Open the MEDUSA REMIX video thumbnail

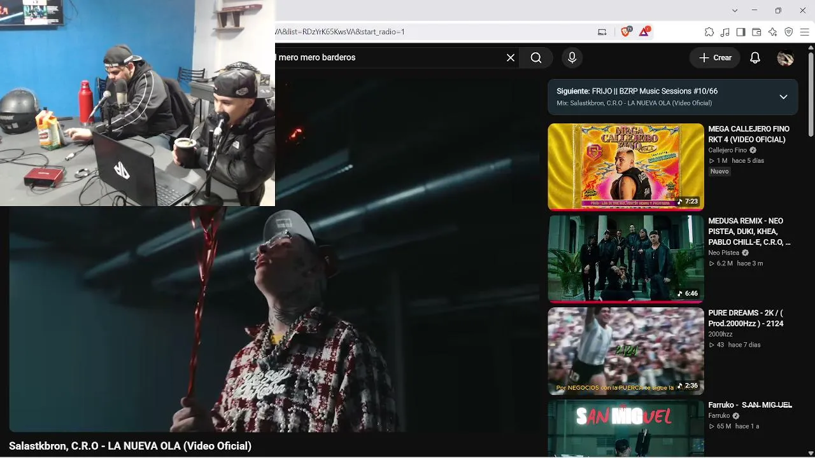[x=626, y=259]
